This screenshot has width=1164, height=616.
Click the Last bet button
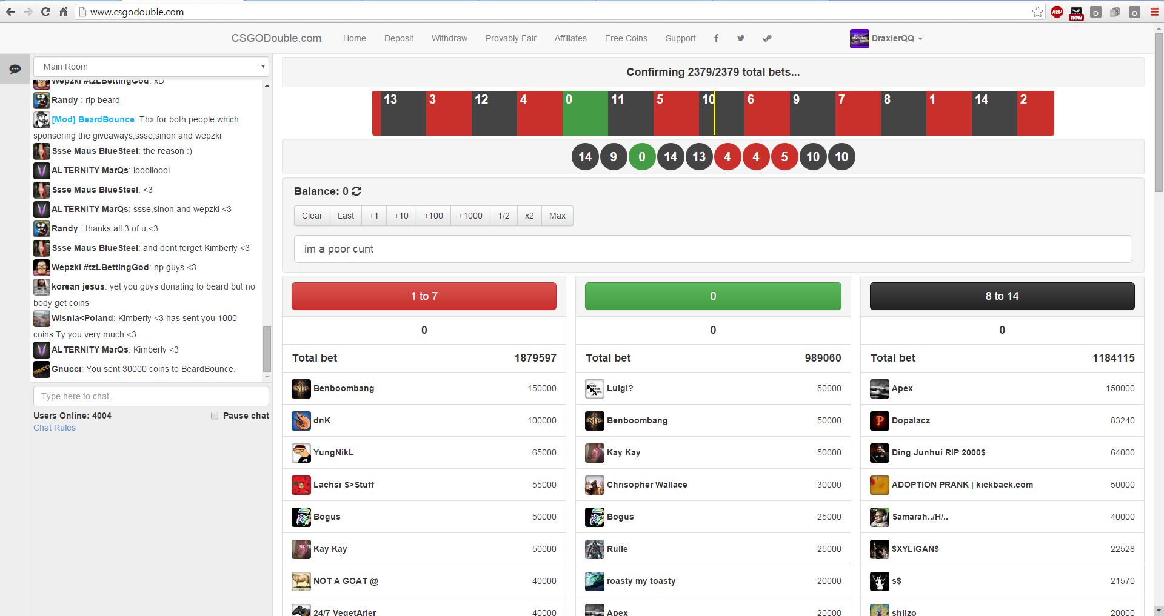(x=346, y=216)
